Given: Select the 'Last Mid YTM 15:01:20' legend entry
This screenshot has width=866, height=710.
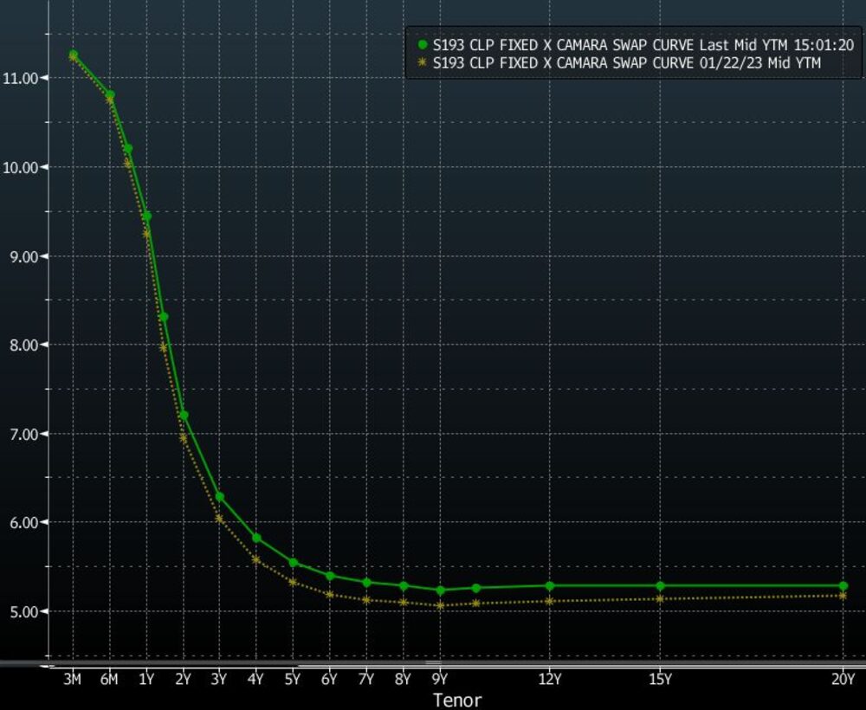Looking at the screenshot, I should click(643, 44).
